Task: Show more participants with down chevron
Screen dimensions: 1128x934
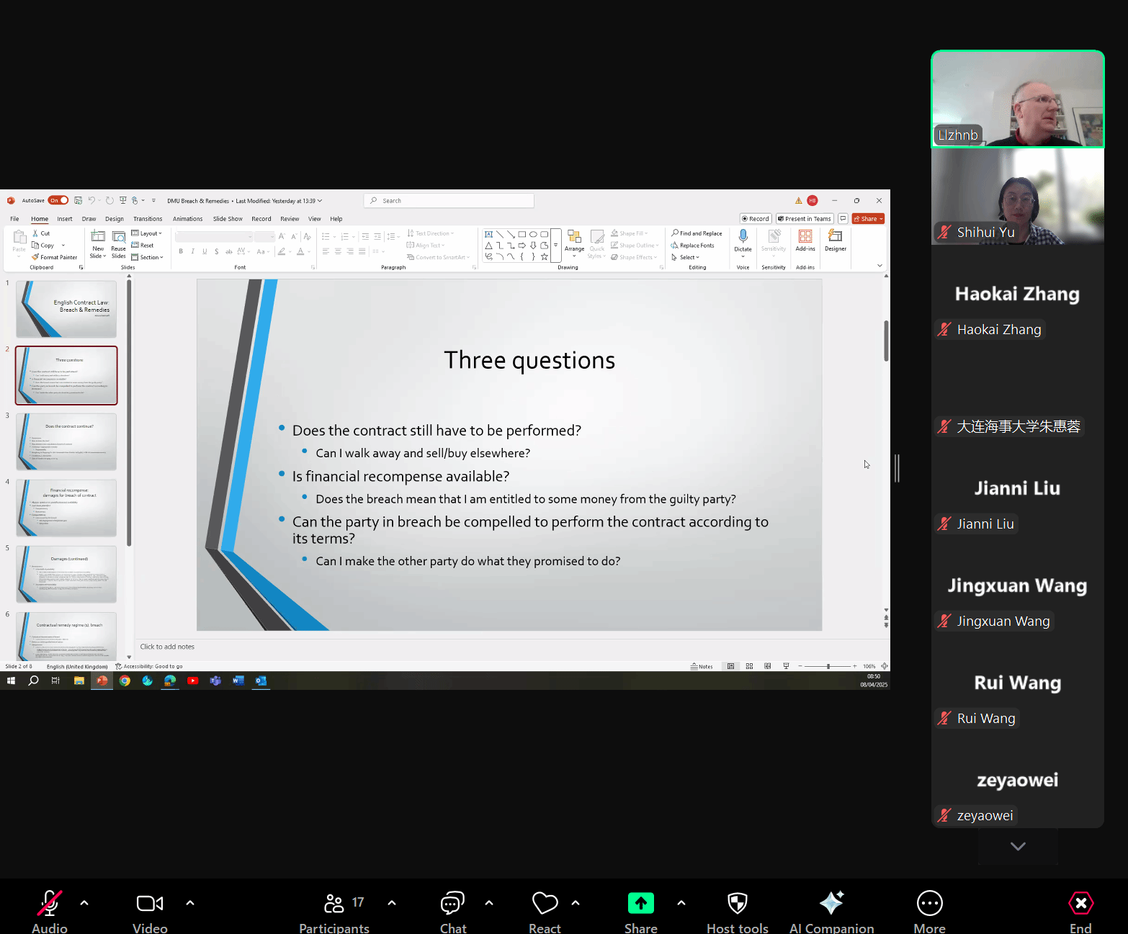Action: (1017, 846)
